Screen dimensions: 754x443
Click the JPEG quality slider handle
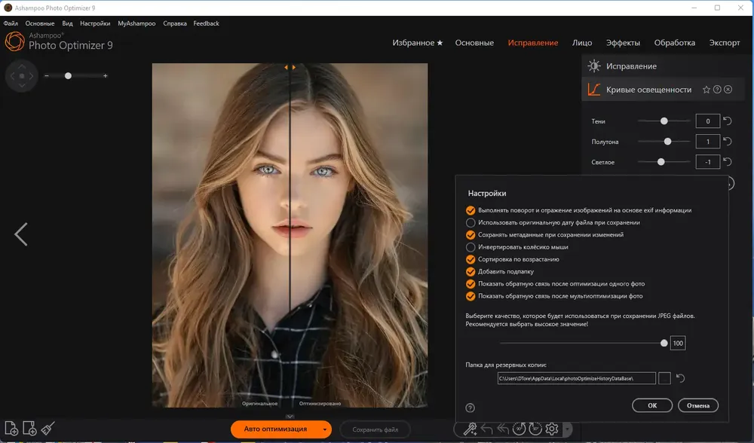664,343
